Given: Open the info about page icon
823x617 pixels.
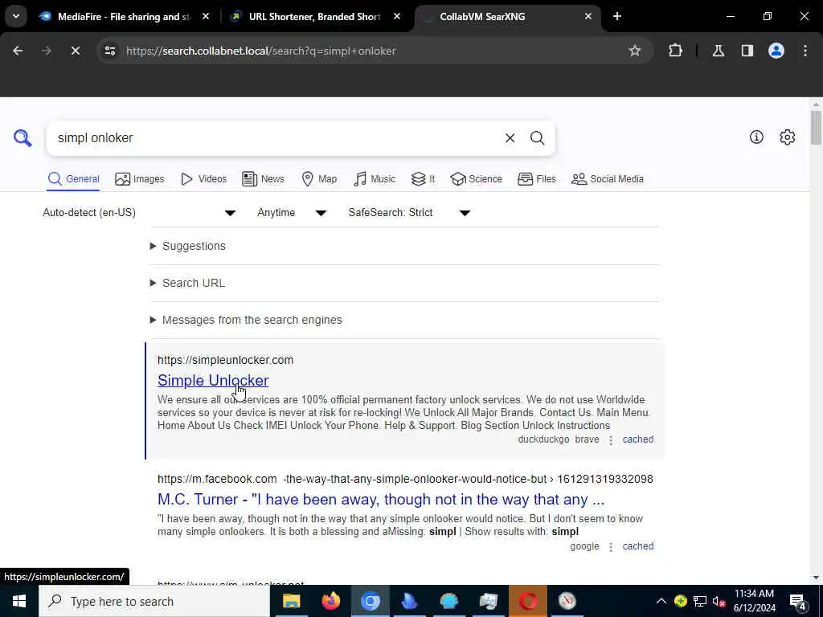Looking at the screenshot, I should coord(756,137).
